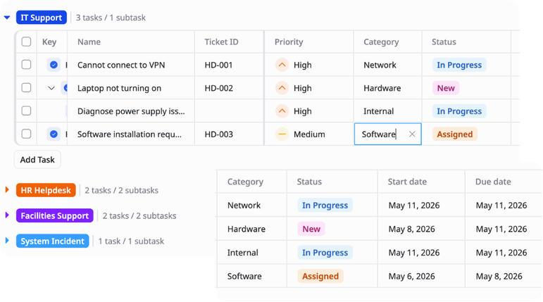Click start date May 6, 2026

411,276
